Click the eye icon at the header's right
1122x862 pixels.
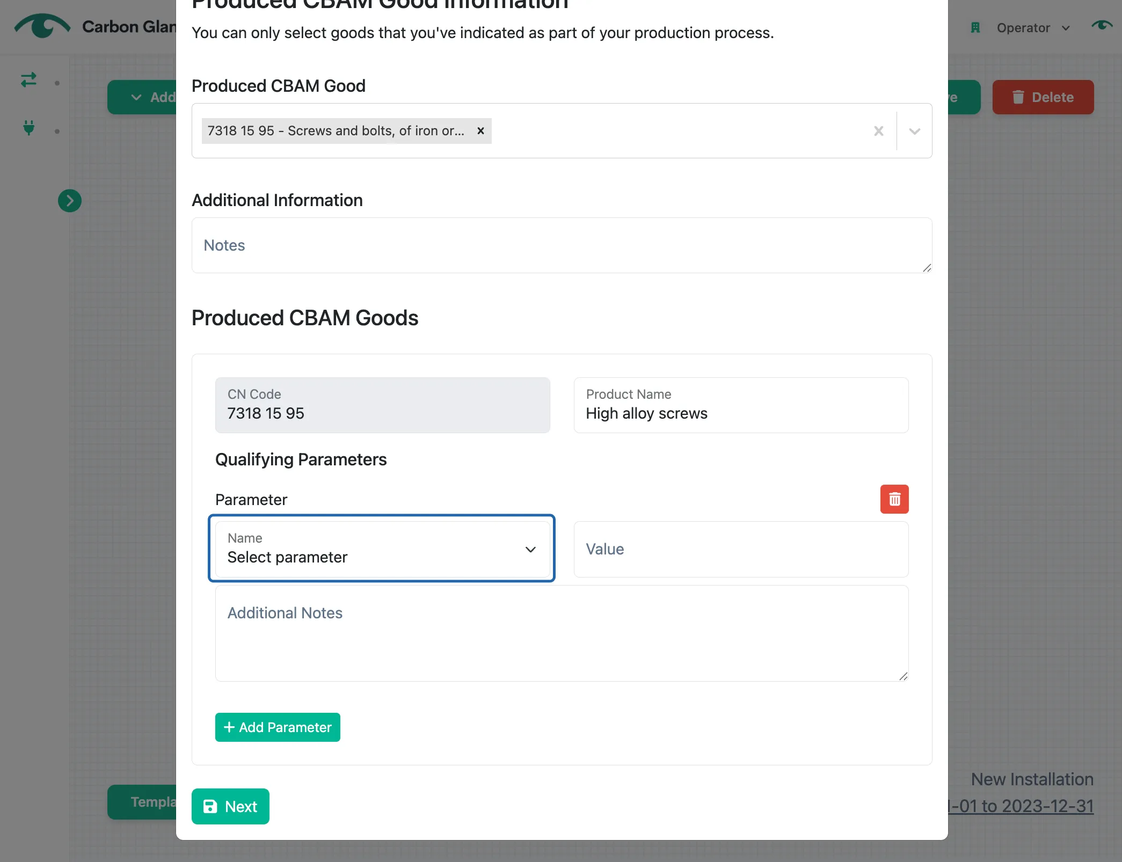[x=1101, y=25]
